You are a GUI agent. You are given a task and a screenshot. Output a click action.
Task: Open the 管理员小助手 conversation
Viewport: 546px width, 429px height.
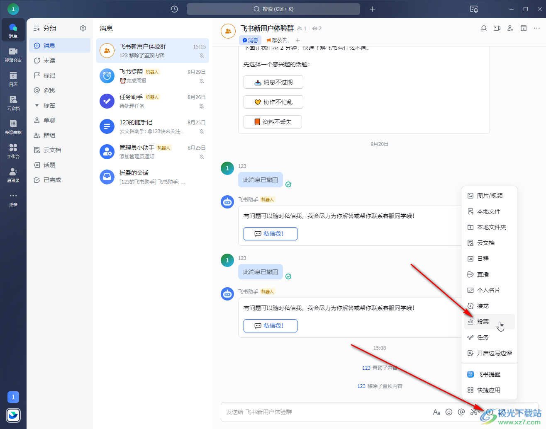pyautogui.click(x=153, y=152)
